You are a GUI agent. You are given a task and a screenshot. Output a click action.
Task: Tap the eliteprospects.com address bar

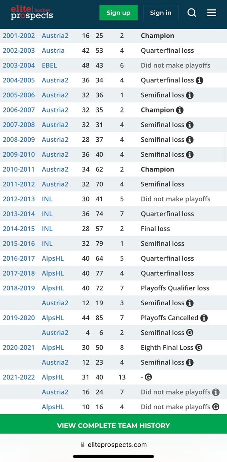[x=113, y=445]
